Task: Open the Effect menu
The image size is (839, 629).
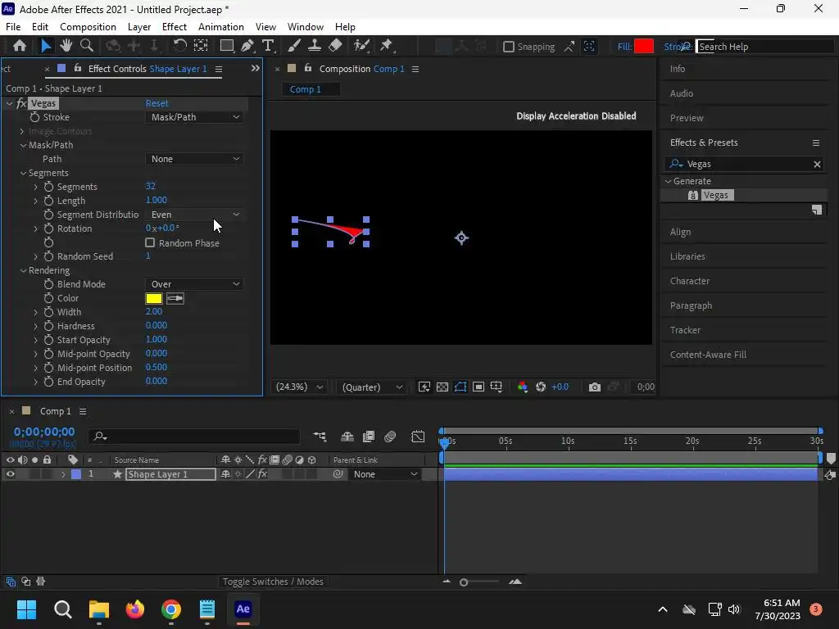Action: pos(175,27)
